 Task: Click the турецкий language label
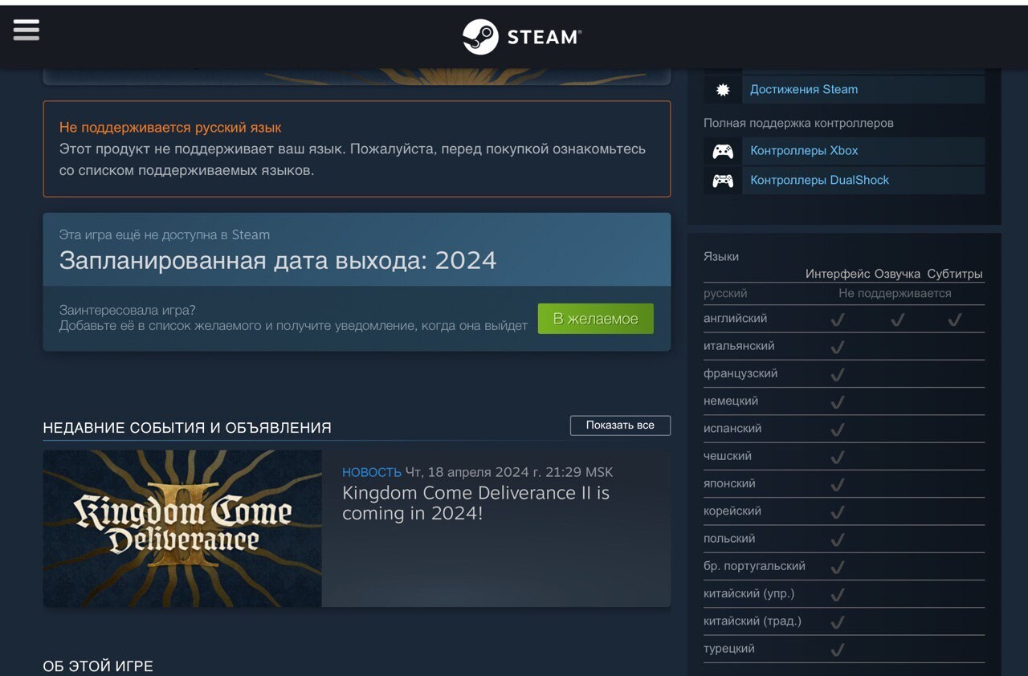[729, 648]
